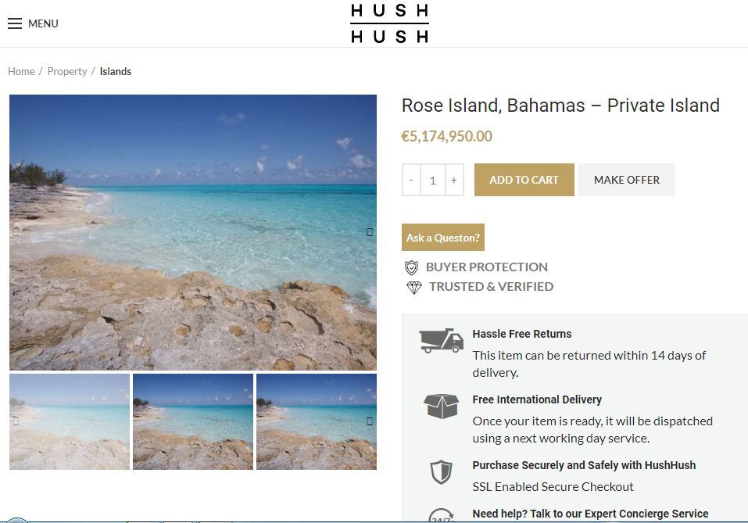Increase quantity with plus button

(x=453, y=180)
